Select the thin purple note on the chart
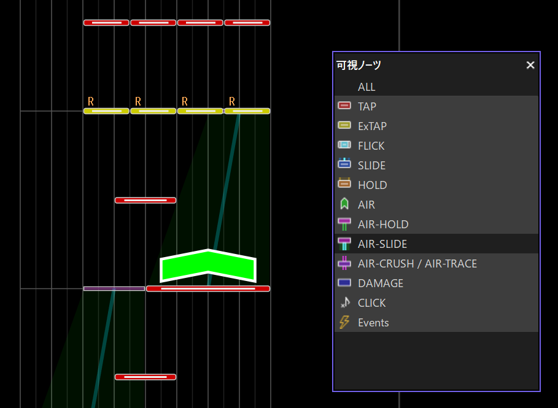This screenshot has height=408, width=558. click(x=114, y=288)
